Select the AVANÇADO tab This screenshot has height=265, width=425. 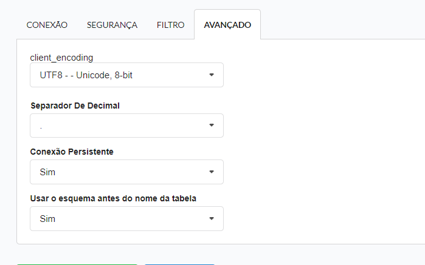[227, 25]
